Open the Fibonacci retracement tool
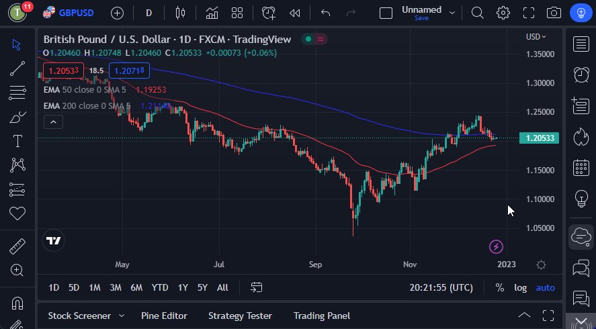This screenshot has height=329, width=596. (17, 92)
